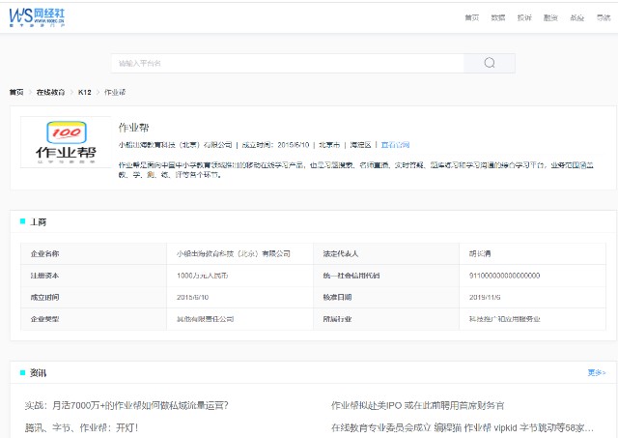The height and width of the screenshot is (438, 618).
Task: Focus the platform name search input
Action: (x=288, y=63)
